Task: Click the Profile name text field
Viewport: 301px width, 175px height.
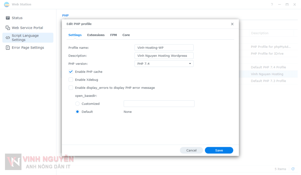Action: [164, 47]
